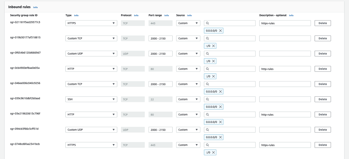Remove 0.0.0.0/0 tag on sgr-094cb3f66c5cff51d rule

220,137
